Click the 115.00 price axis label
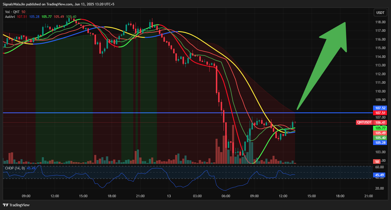Viewport: 391px width, 210px height. (380, 48)
